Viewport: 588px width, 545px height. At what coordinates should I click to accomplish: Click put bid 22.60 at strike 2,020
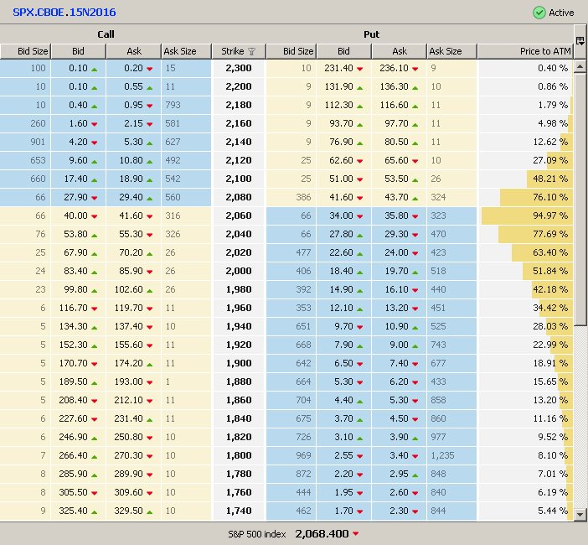pyautogui.click(x=344, y=252)
